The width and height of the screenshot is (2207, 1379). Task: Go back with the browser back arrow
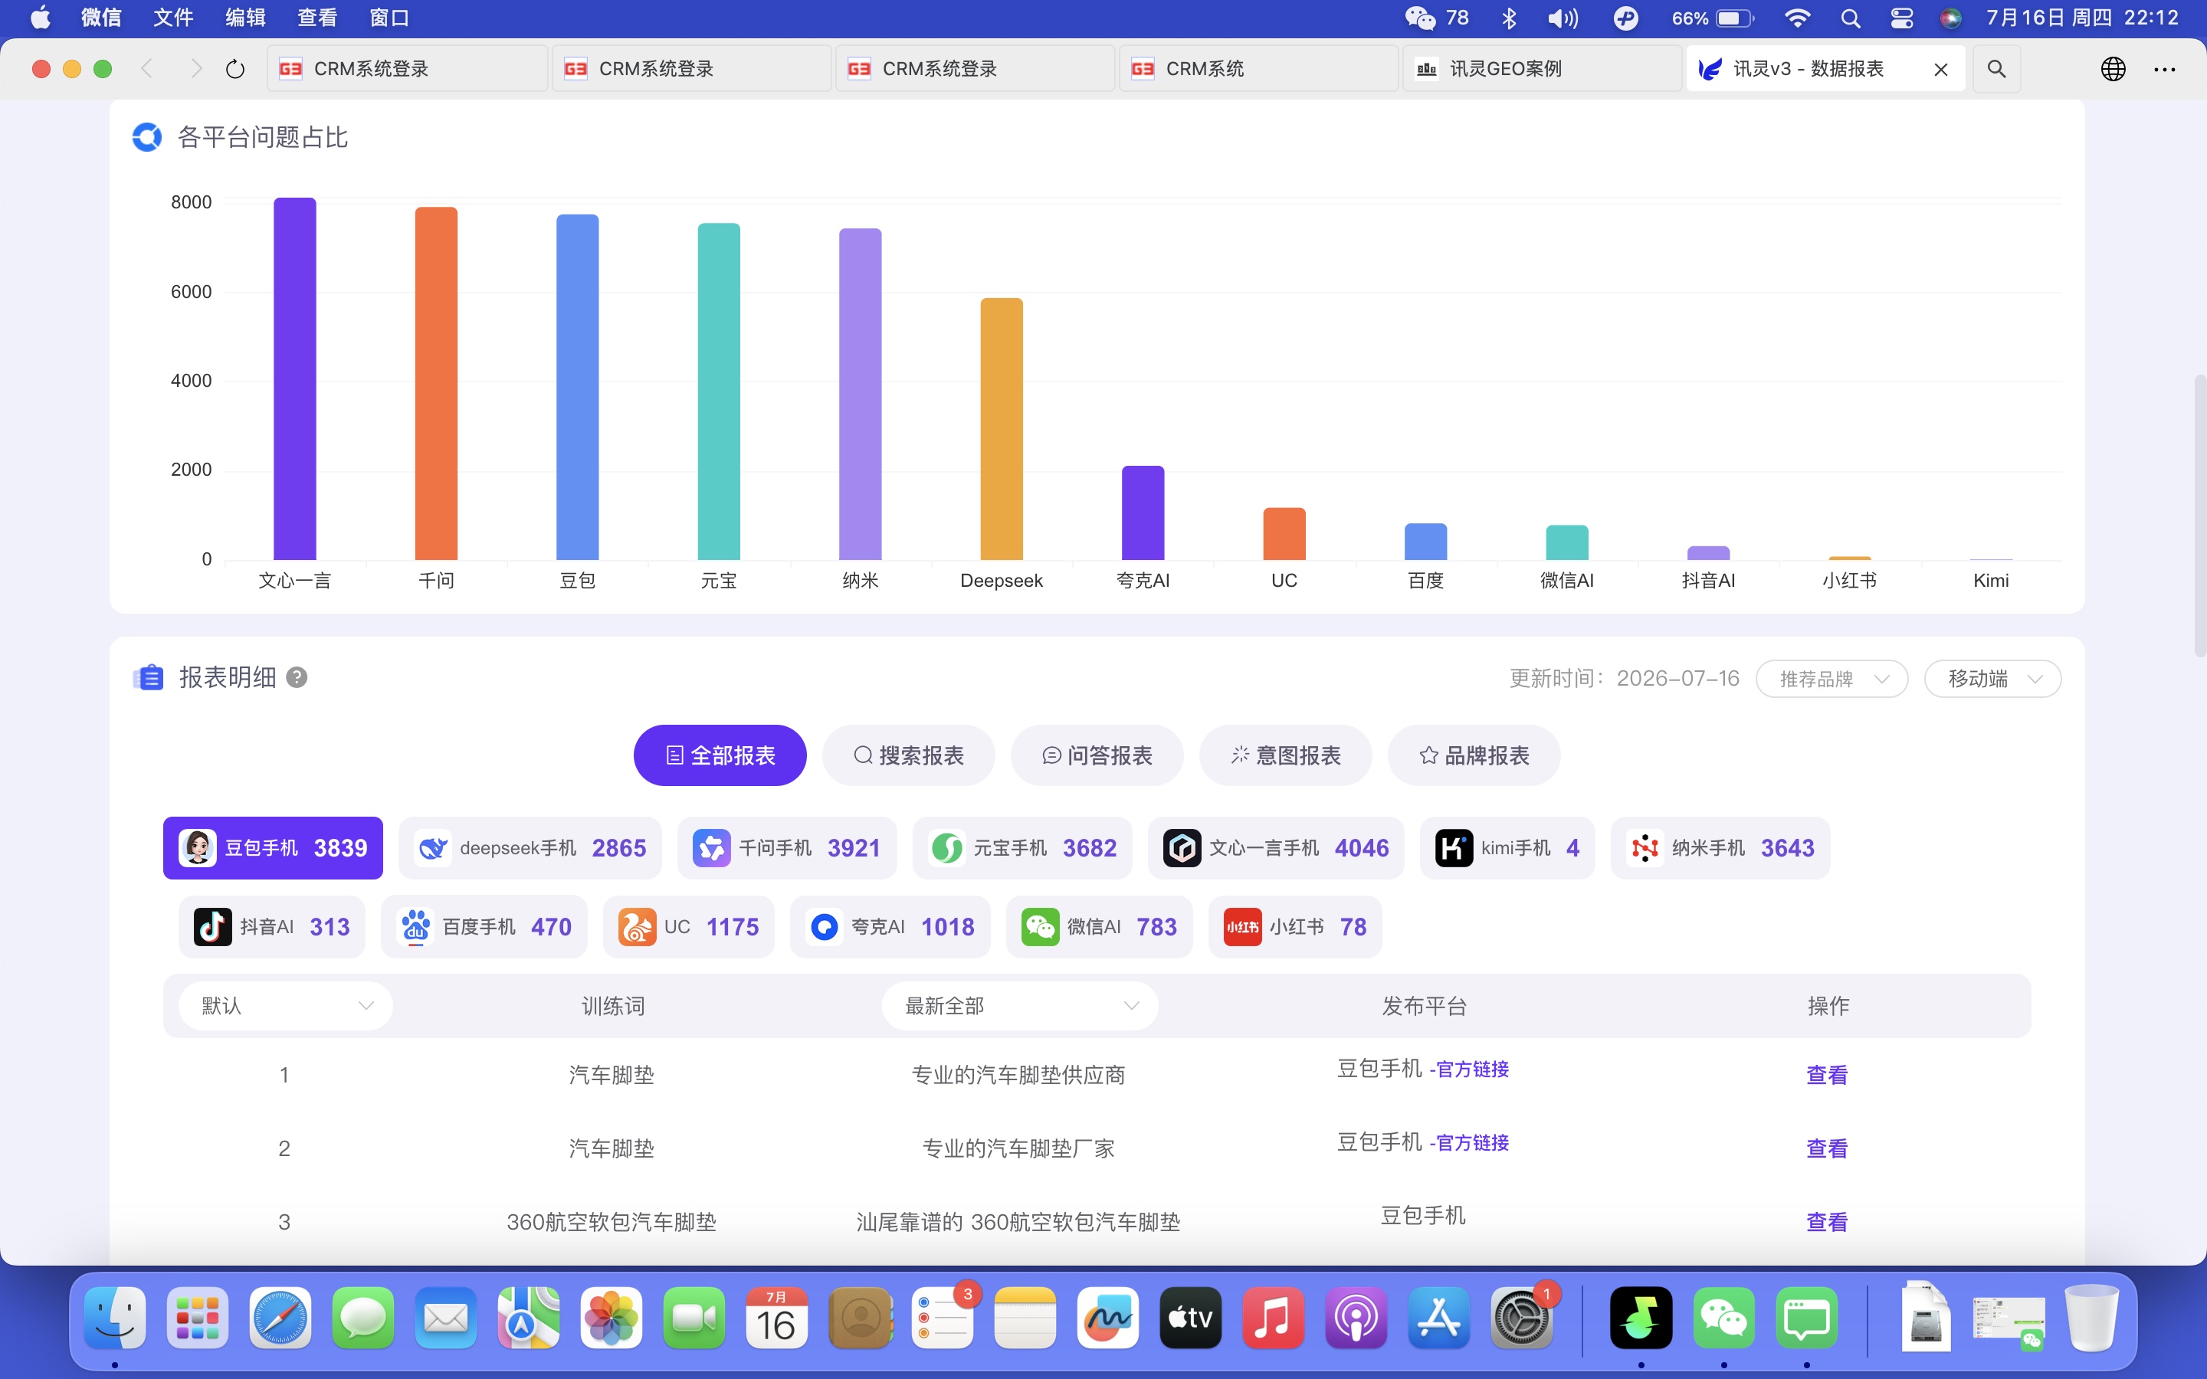(x=147, y=68)
